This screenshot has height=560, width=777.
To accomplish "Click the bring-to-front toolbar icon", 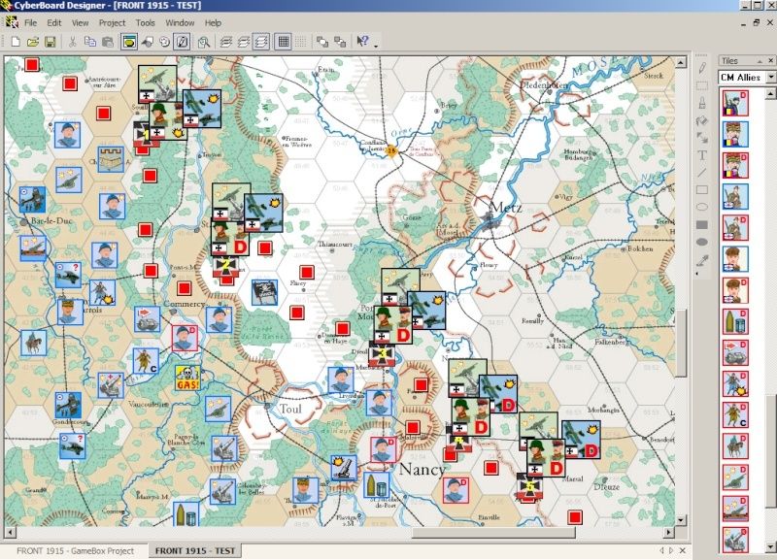I will click(x=322, y=42).
